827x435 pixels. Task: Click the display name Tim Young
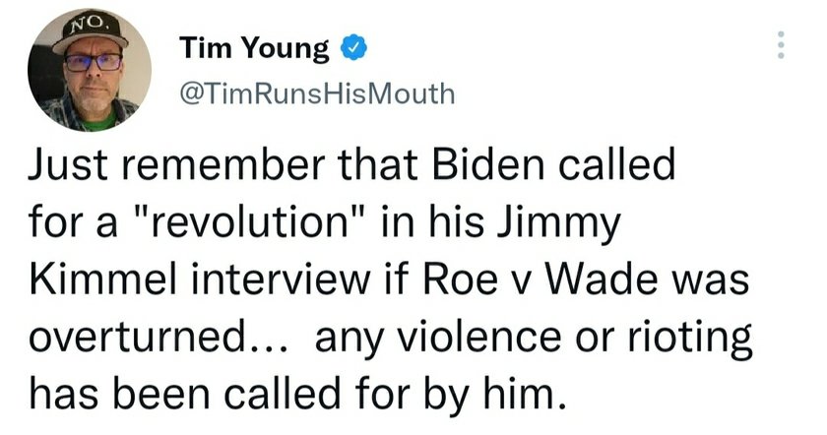256,46
